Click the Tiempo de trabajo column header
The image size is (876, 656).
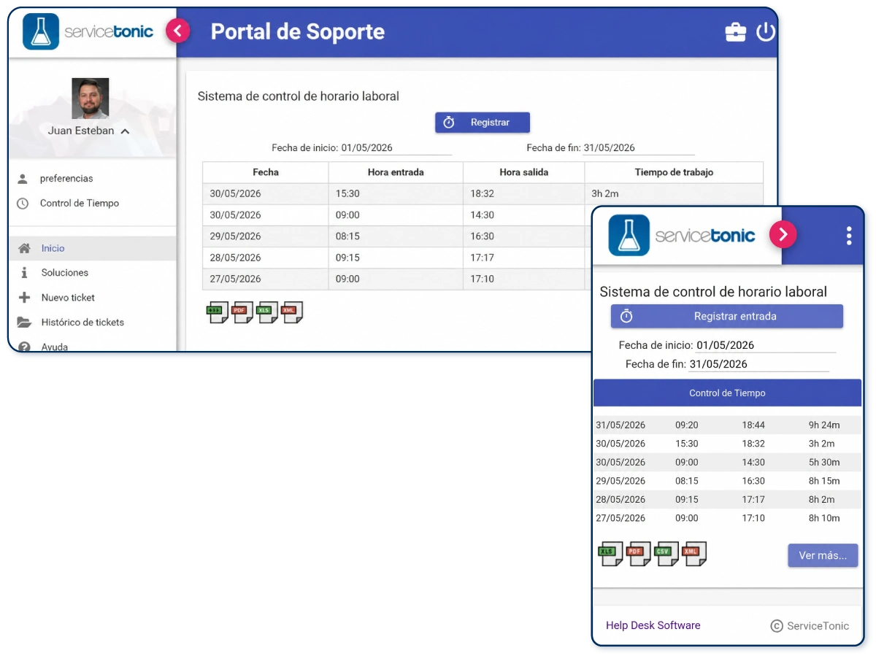pos(674,172)
